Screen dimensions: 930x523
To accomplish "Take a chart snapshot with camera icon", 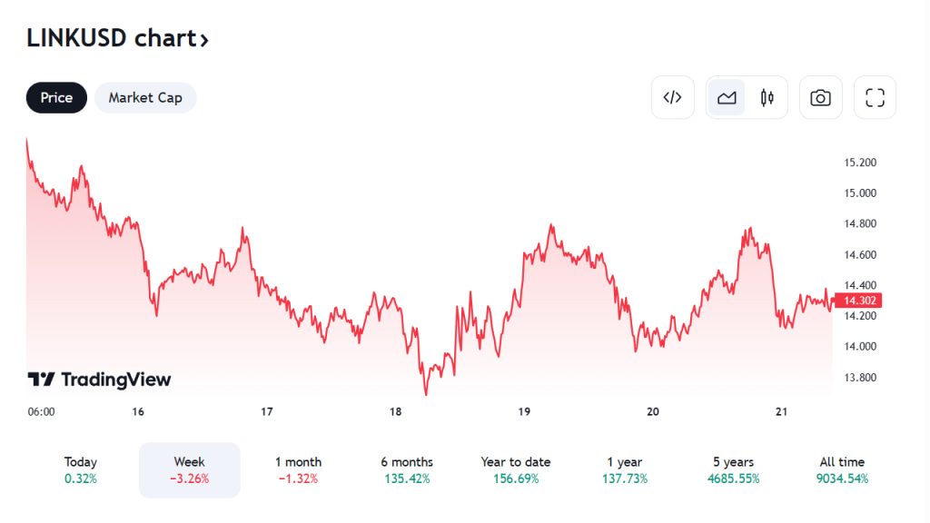I will pyautogui.click(x=820, y=98).
